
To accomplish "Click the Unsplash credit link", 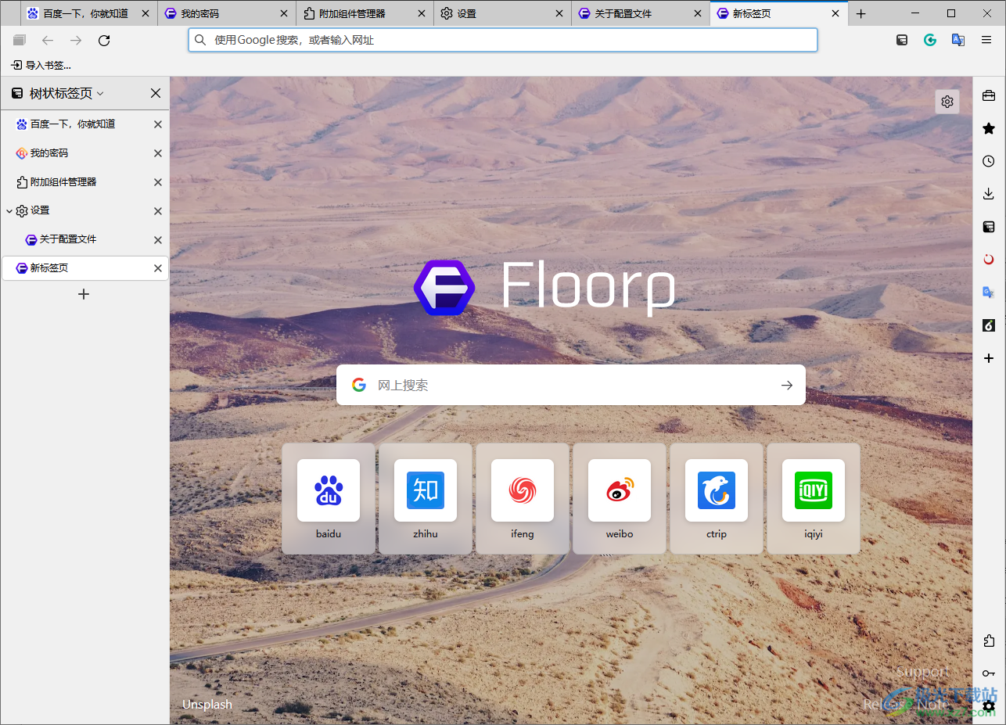I will tap(207, 704).
